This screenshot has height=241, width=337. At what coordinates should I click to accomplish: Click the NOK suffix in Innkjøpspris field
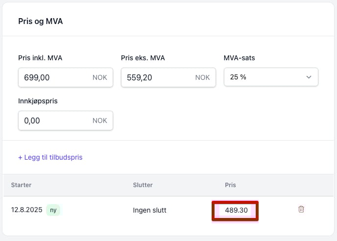[100, 120]
